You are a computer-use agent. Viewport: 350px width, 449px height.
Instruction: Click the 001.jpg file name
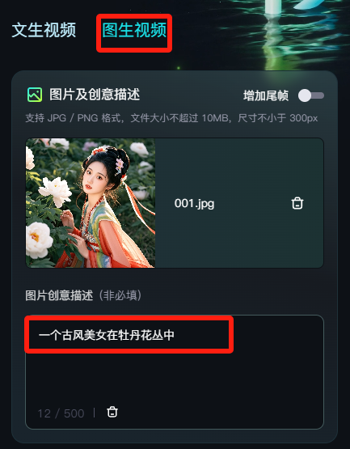(x=194, y=204)
